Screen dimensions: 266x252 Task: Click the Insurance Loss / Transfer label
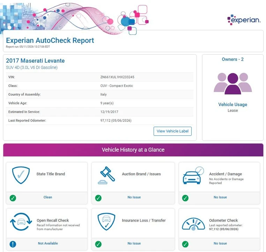pyautogui.click(x=144, y=220)
